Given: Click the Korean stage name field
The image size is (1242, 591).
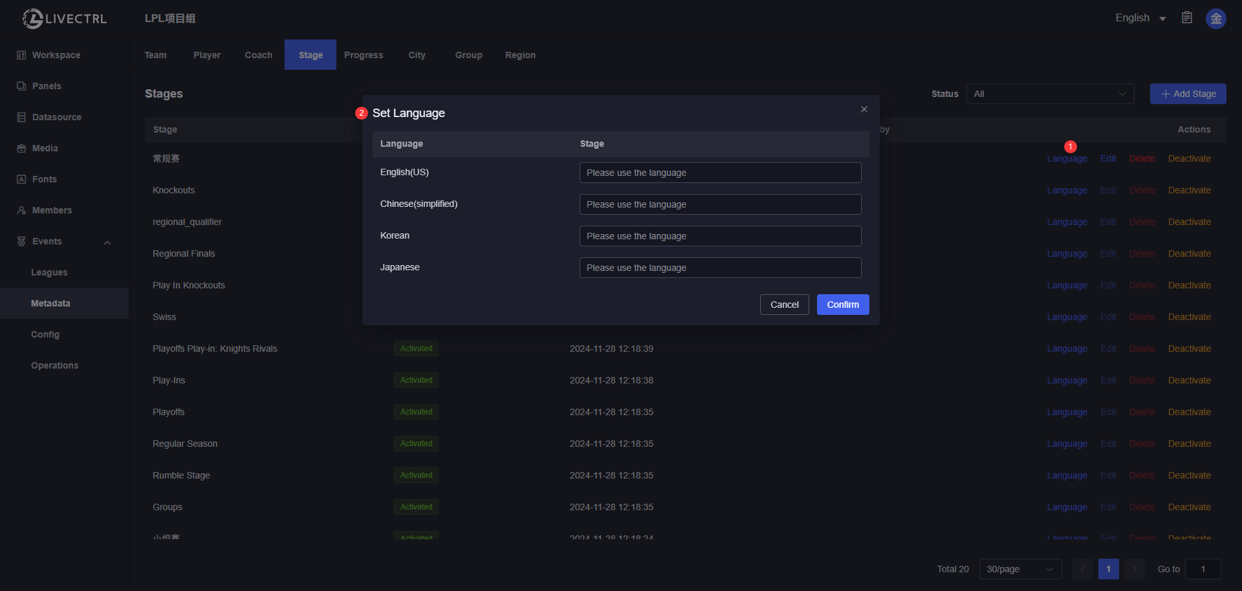Looking at the screenshot, I should [x=720, y=236].
